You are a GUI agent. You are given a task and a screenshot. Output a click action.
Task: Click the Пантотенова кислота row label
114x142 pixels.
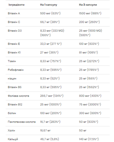coord(22,122)
